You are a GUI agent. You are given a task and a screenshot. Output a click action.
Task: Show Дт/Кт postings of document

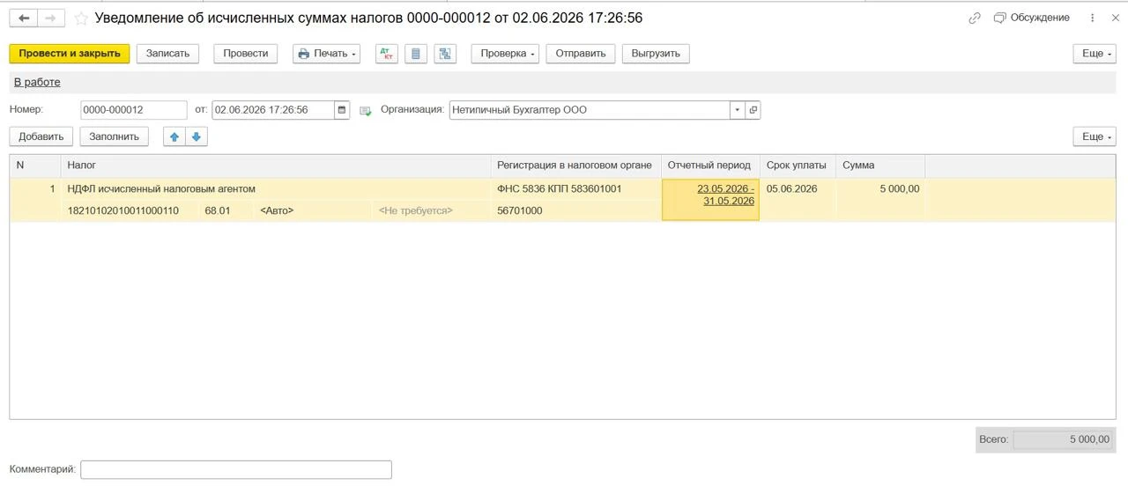click(386, 54)
